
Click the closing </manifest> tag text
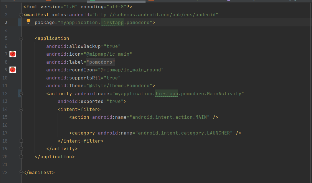[x=39, y=172]
